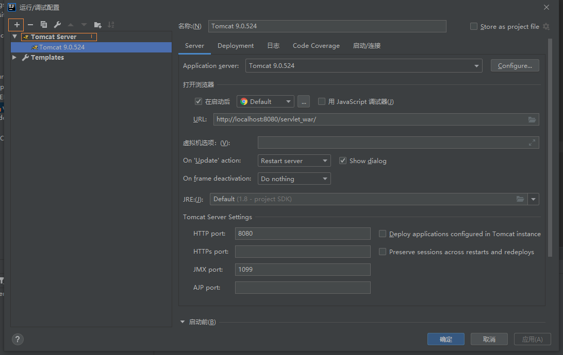Toggle Store as project file checkbox
The image size is (563, 355).
coord(474,27)
